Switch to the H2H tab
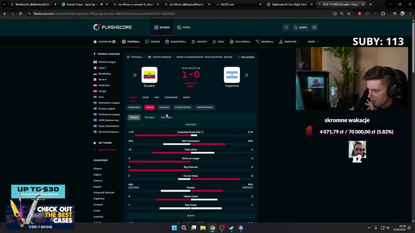This screenshot has width=415, height=233. pos(157,97)
